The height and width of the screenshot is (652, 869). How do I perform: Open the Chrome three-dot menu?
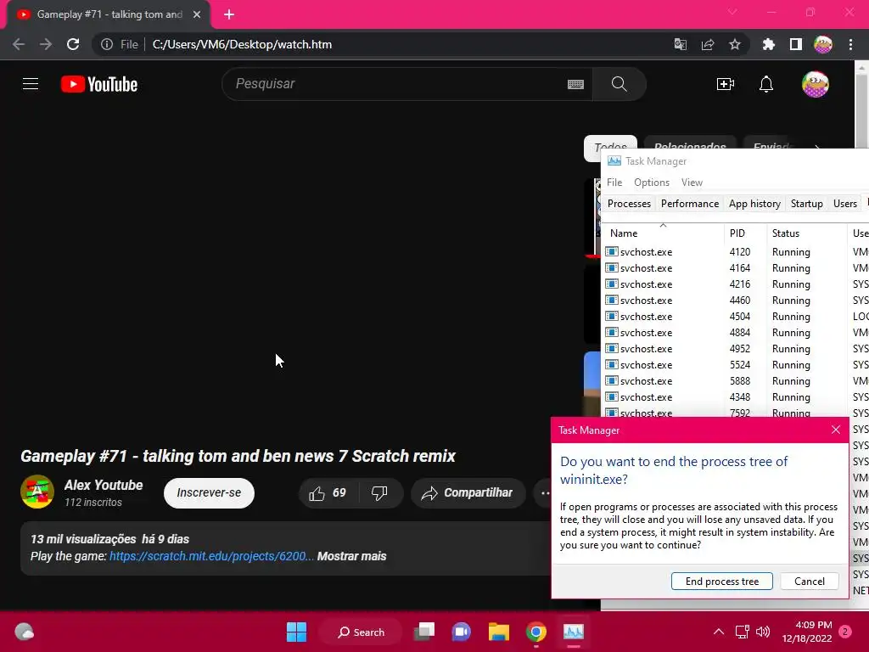tap(850, 44)
